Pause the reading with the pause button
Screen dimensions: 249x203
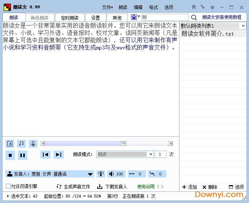23,155
